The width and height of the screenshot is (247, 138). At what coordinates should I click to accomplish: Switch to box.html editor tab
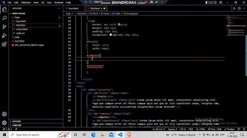[x=73, y=8]
